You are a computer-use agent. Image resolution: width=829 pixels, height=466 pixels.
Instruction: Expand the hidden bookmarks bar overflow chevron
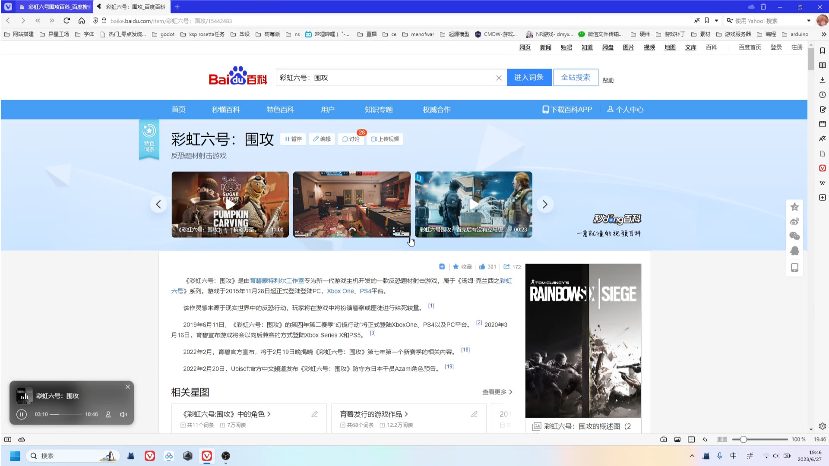[x=824, y=34]
